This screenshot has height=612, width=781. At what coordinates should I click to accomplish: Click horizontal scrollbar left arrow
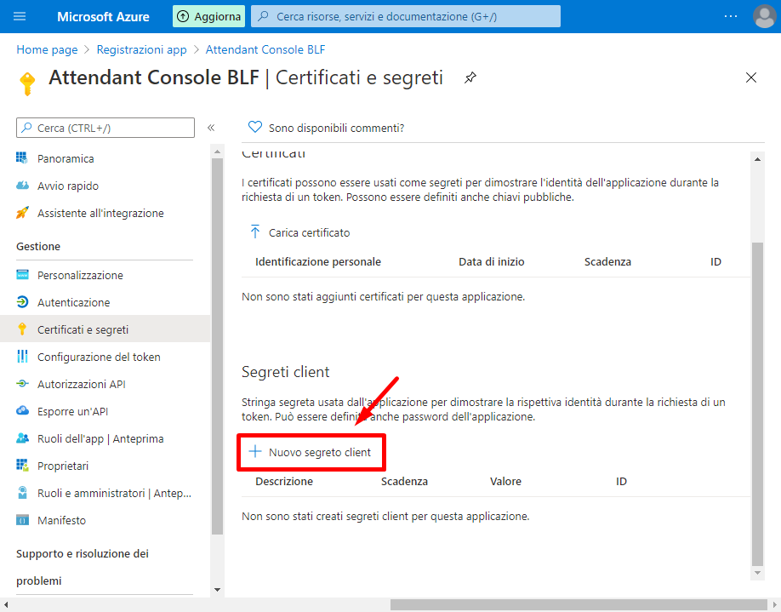coord(5,605)
